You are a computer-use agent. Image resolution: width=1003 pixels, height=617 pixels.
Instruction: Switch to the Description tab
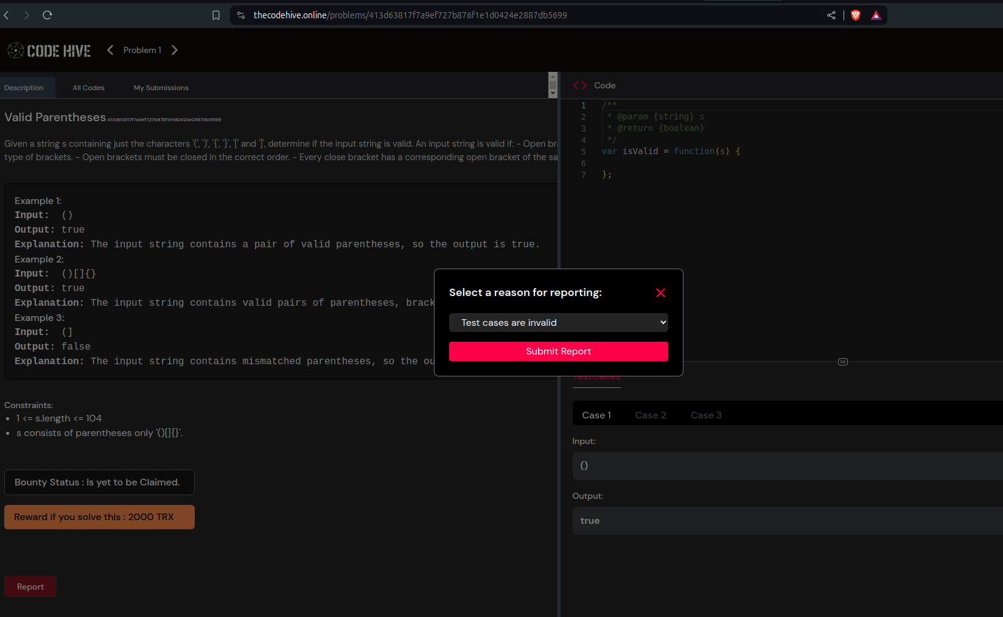click(24, 88)
